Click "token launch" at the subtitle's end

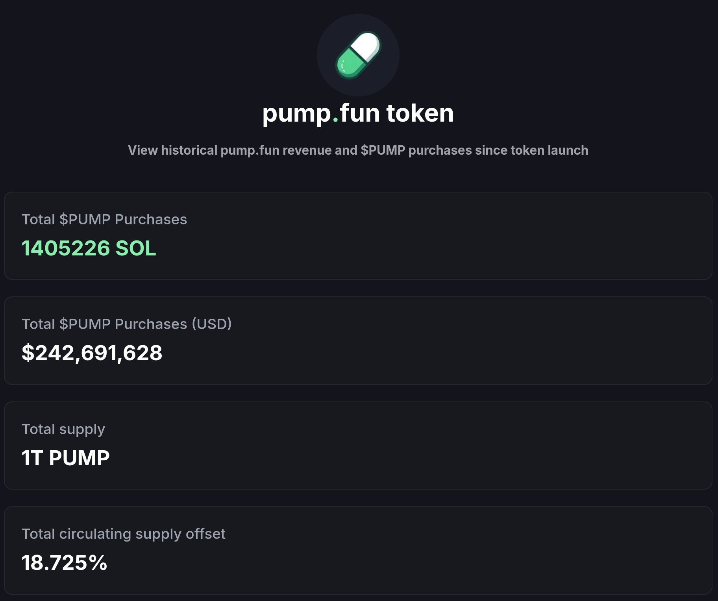(549, 150)
